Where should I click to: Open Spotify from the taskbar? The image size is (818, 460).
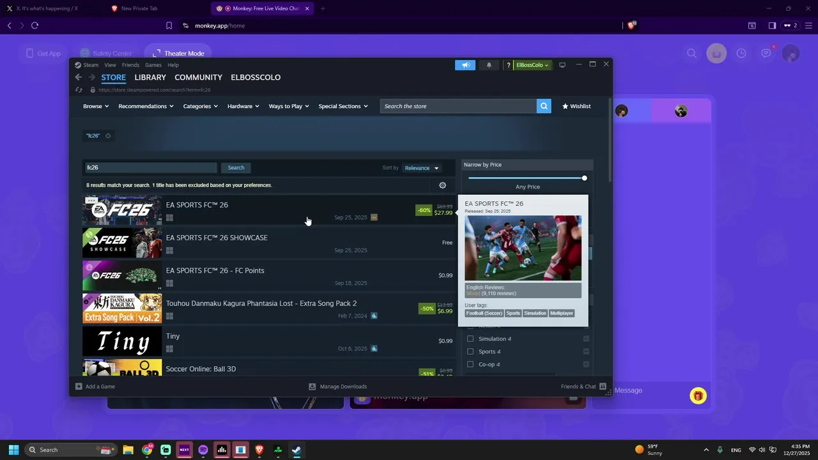click(x=203, y=450)
